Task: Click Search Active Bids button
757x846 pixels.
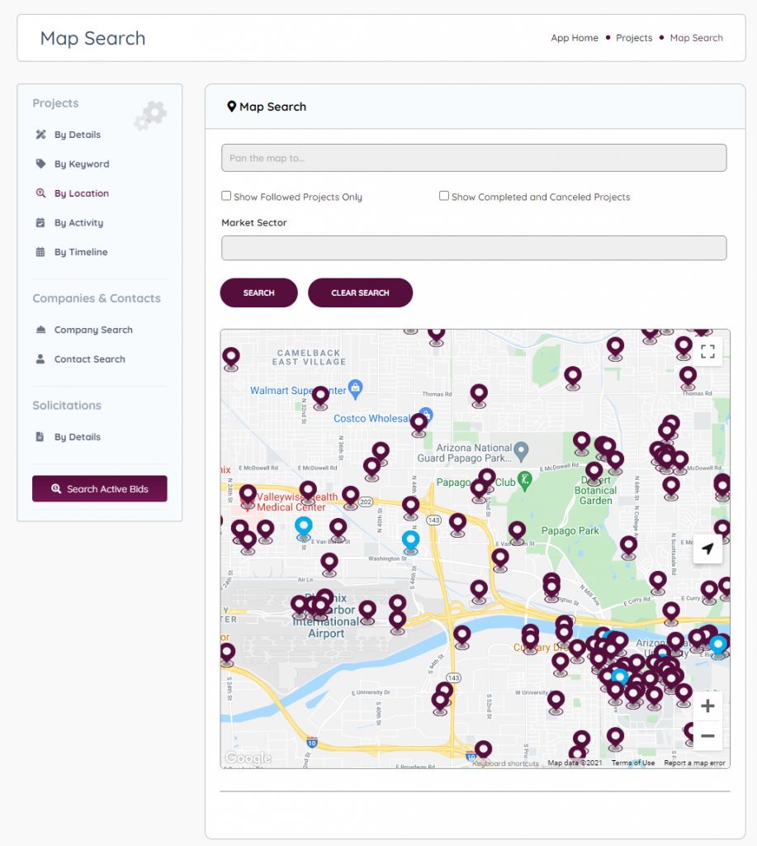Action: pos(100,489)
